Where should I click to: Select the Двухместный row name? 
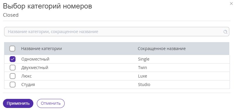35,68
